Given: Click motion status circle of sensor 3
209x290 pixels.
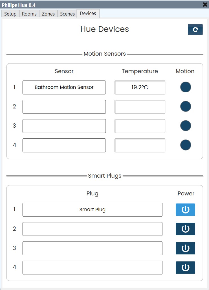Looking at the screenshot, I should click(x=185, y=126).
